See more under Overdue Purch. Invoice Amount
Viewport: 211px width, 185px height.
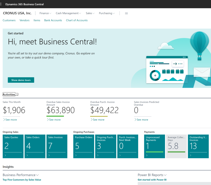(x=98, y=120)
